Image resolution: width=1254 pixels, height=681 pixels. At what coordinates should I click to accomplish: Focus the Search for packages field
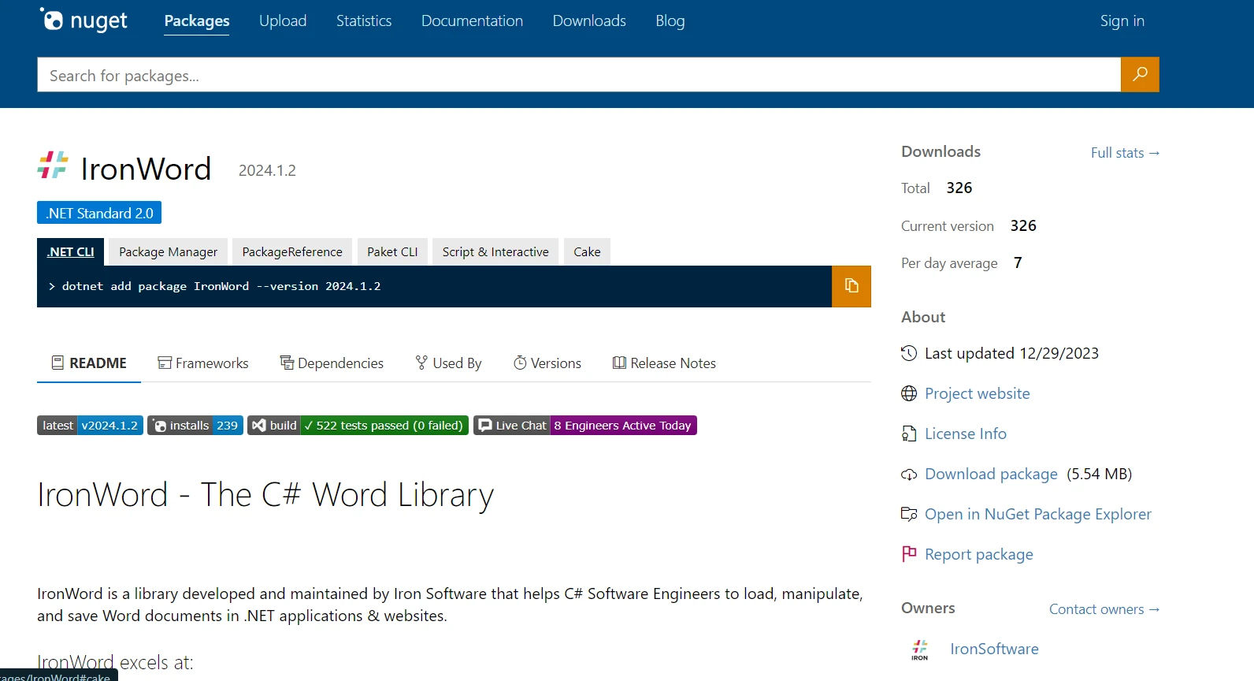pos(578,76)
